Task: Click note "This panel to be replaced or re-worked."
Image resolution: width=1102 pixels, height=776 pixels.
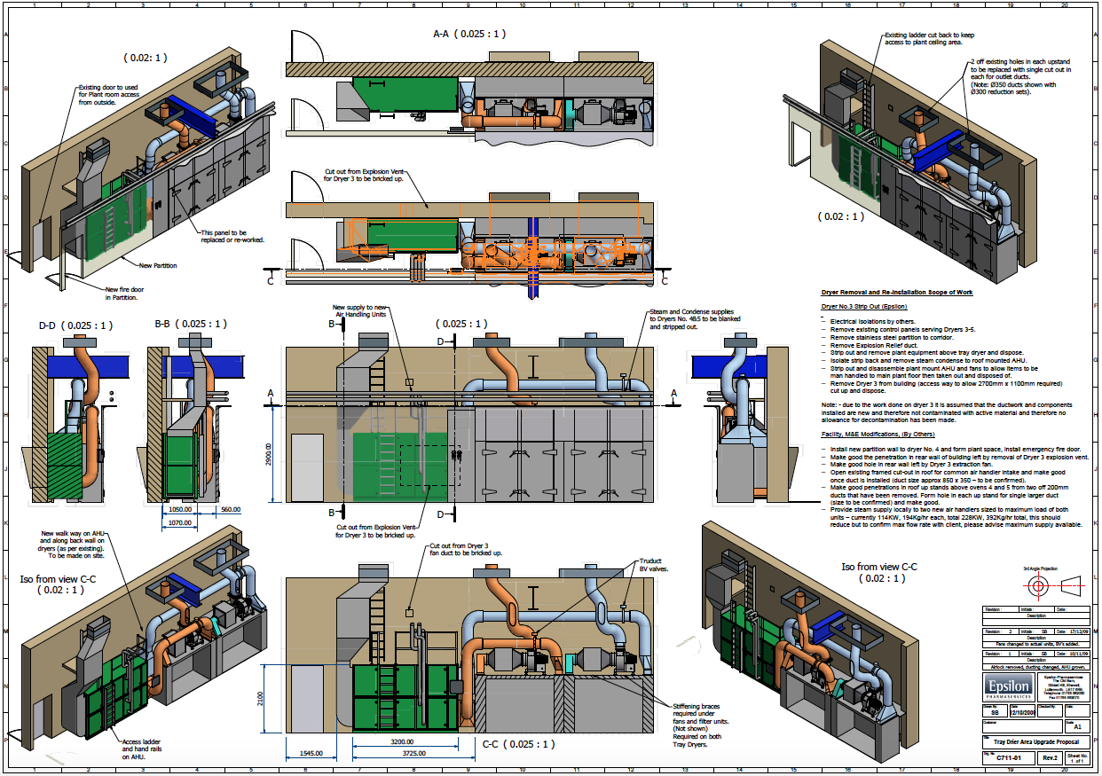Action: (x=233, y=235)
